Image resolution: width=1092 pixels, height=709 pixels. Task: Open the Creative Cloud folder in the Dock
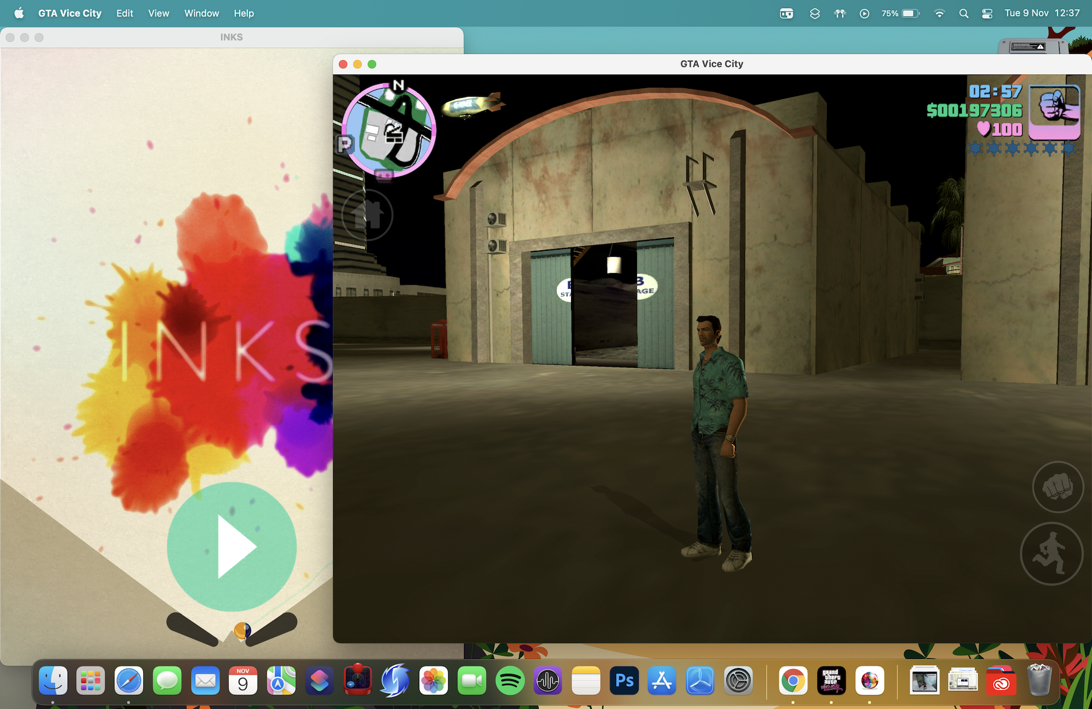(x=1001, y=681)
